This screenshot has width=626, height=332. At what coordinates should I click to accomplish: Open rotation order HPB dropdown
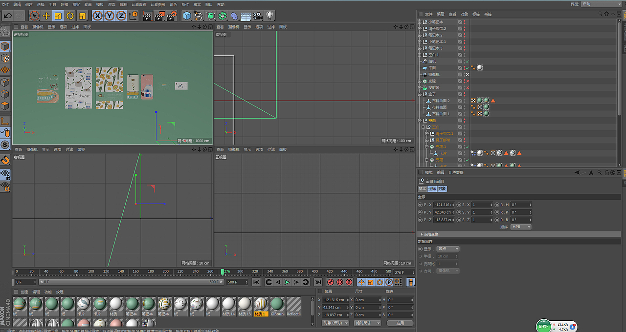[521, 227]
